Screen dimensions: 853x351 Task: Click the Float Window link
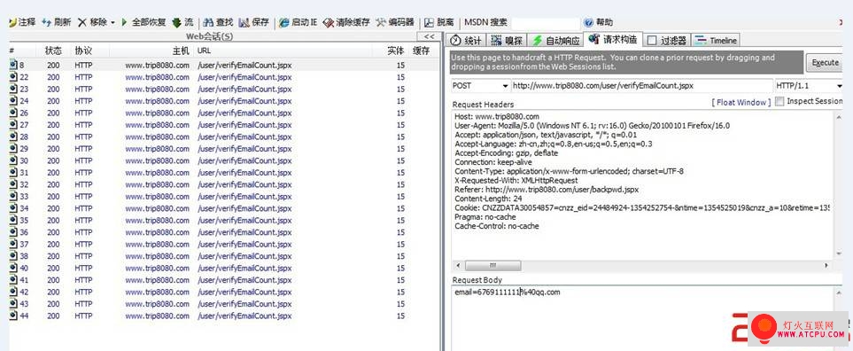pyautogui.click(x=741, y=102)
